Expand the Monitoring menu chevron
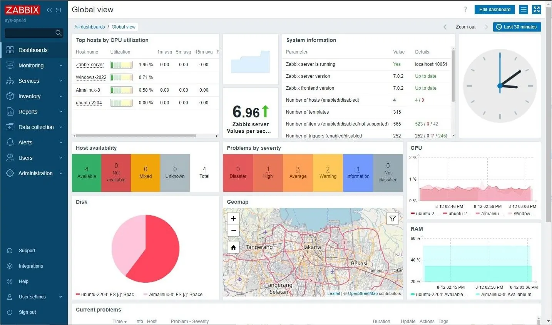The width and height of the screenshot is (552, 325). pyautogui.click(x=61, y=65)
